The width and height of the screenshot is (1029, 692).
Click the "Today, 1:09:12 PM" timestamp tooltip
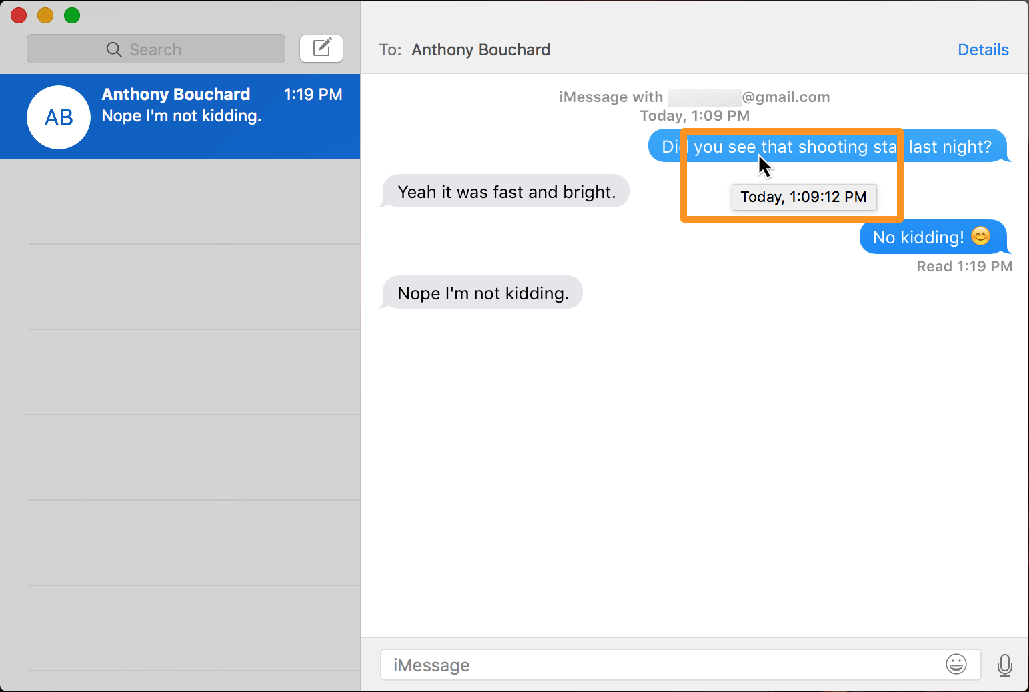point(804,197)
